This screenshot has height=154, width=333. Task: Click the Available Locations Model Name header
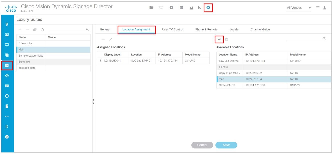(x=309, y=55)
